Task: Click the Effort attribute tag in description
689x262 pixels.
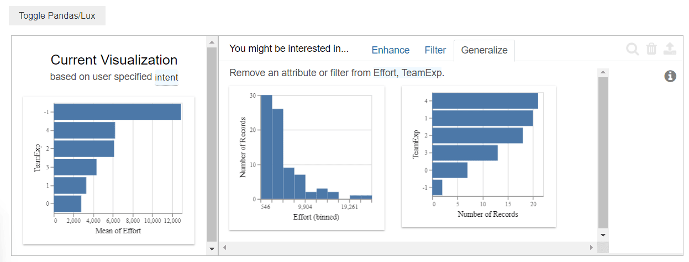Action: point(385,73)
